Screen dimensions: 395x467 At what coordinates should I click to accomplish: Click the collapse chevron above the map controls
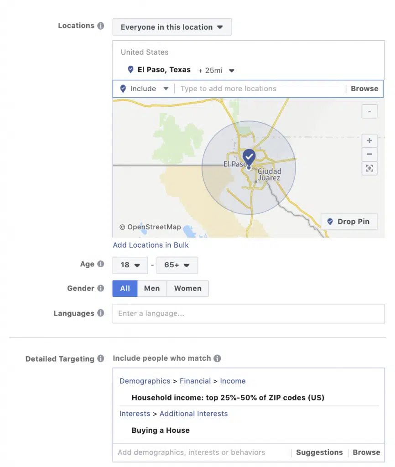click(369, 111)
